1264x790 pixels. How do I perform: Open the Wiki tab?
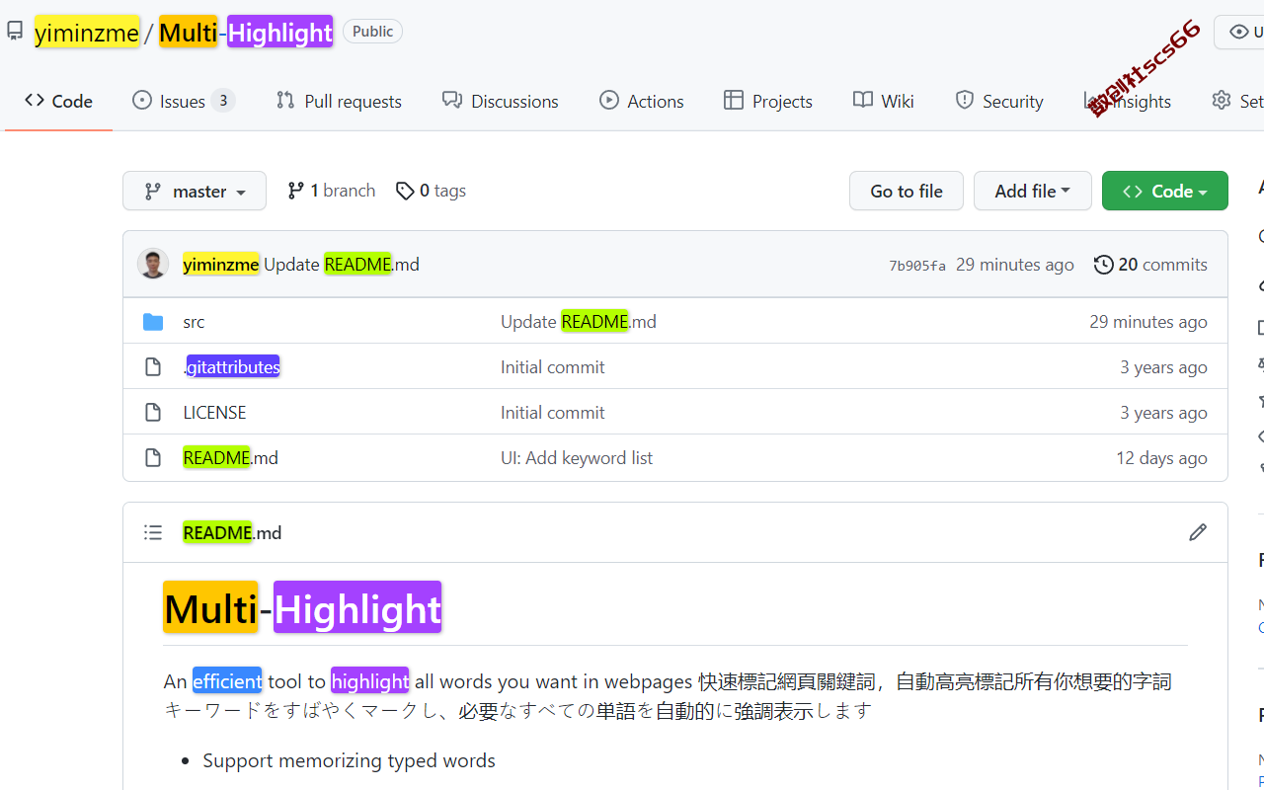click(884, 101)
